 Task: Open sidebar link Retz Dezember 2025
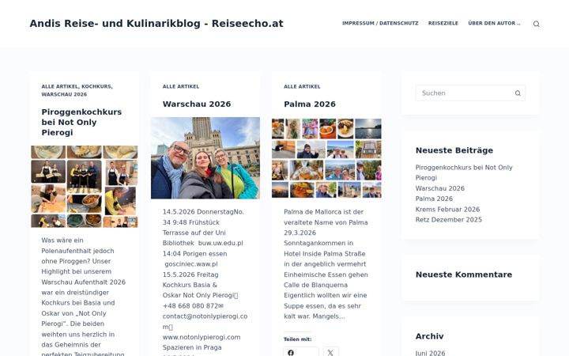coord(449,220)
